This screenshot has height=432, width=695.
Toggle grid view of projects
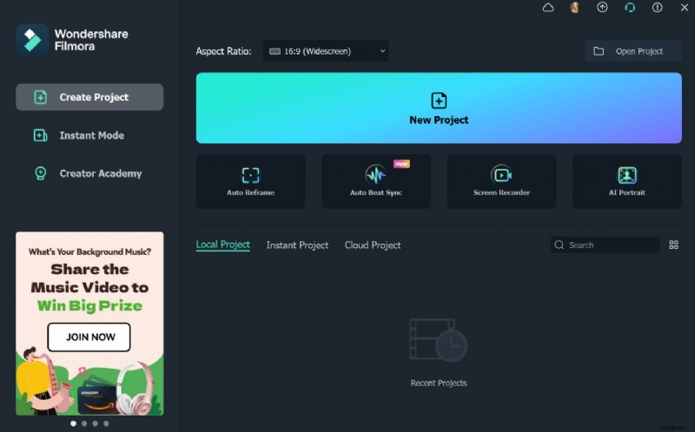click(x=673, y=245)
